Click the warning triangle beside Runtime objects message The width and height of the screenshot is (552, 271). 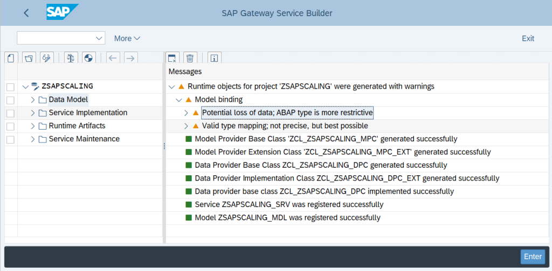(x=181, y=87)
